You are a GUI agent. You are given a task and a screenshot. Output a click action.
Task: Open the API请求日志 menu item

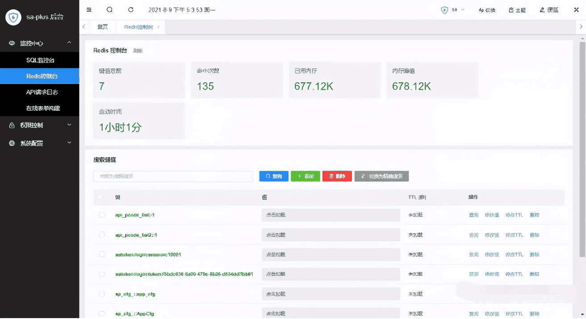tap(40, 92)
